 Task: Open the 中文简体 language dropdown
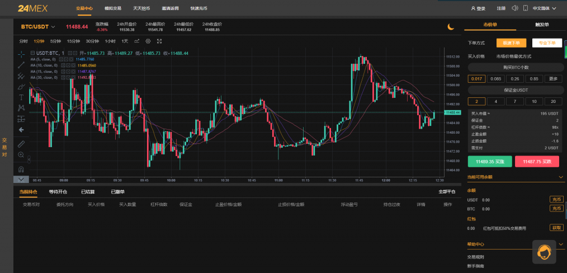(545, 8)
